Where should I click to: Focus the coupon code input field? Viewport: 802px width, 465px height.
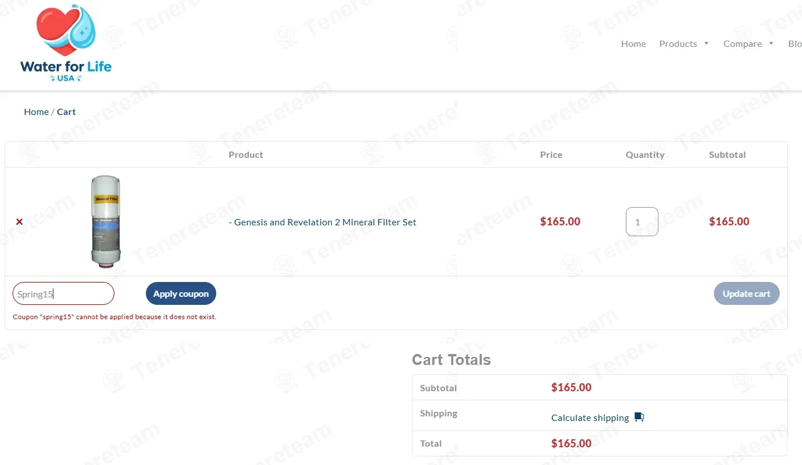(x=63, y=293)
